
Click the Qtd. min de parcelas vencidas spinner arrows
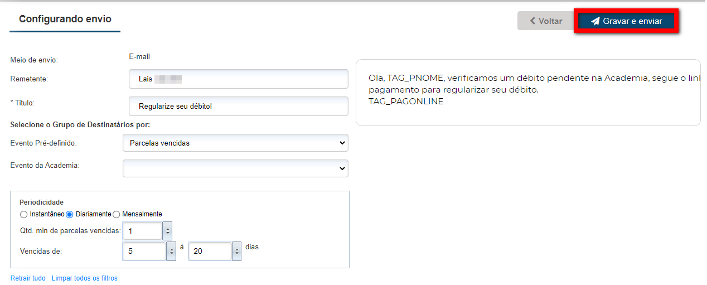point(167,231)
